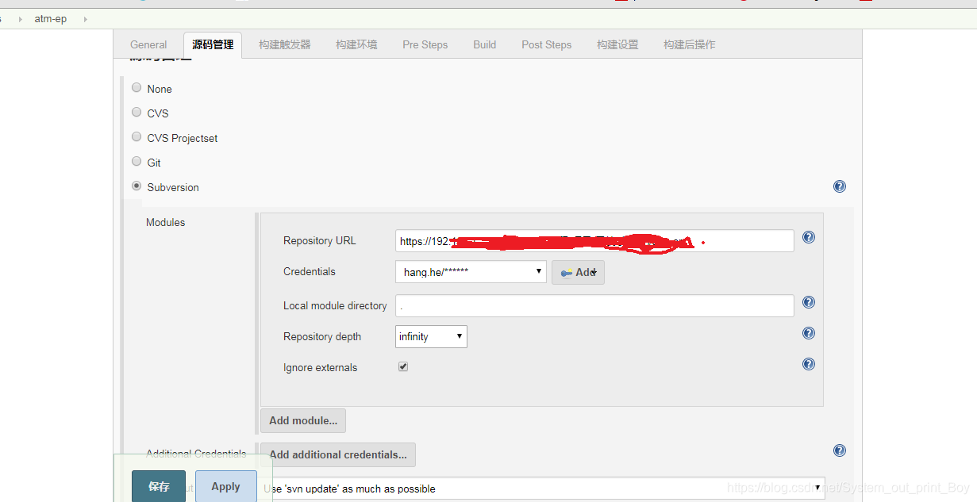Switch to the 构建环境 tab
The image size is (977, 502).
tap(356, 45)
